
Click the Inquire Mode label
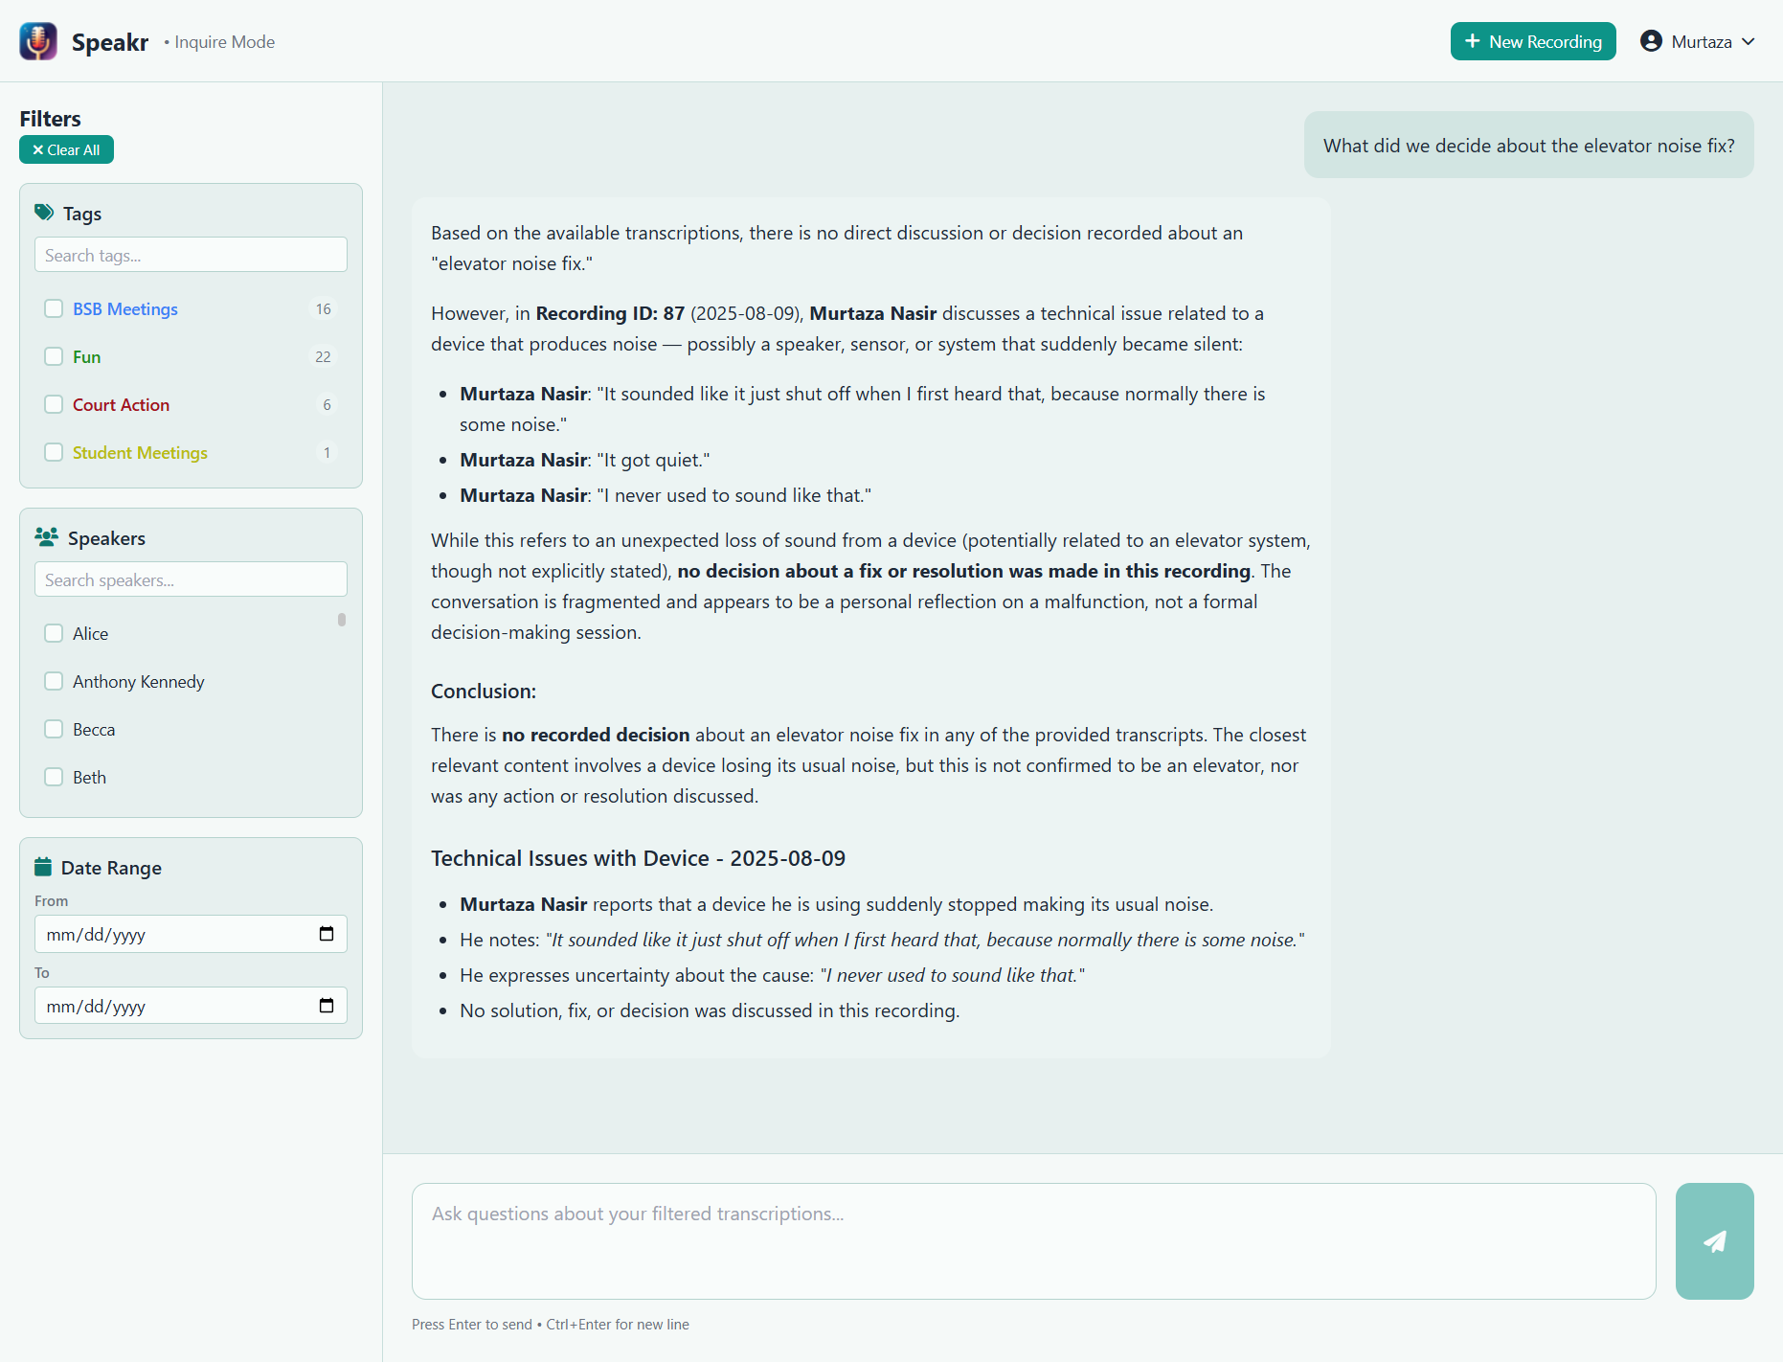pyautogui.click(x=224, y=42)
